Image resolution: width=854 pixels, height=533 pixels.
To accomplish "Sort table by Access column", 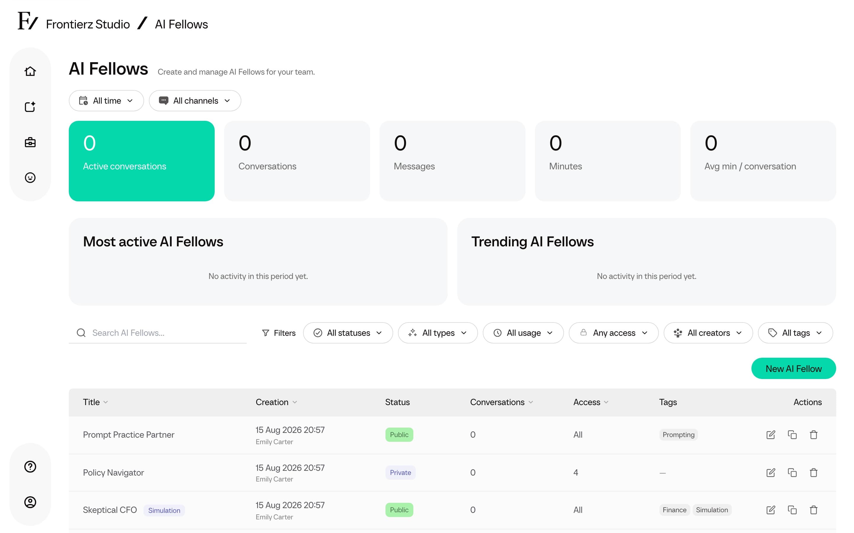I will pos(591,402).
